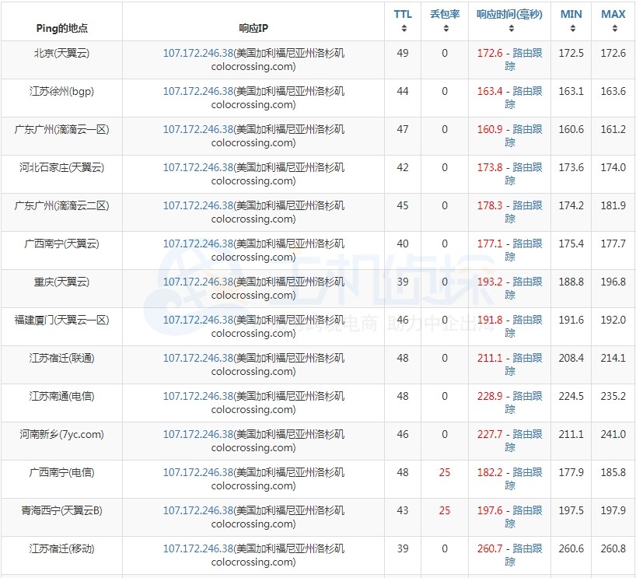Click sort arrows under 丢包率 header

pos(445,29)
